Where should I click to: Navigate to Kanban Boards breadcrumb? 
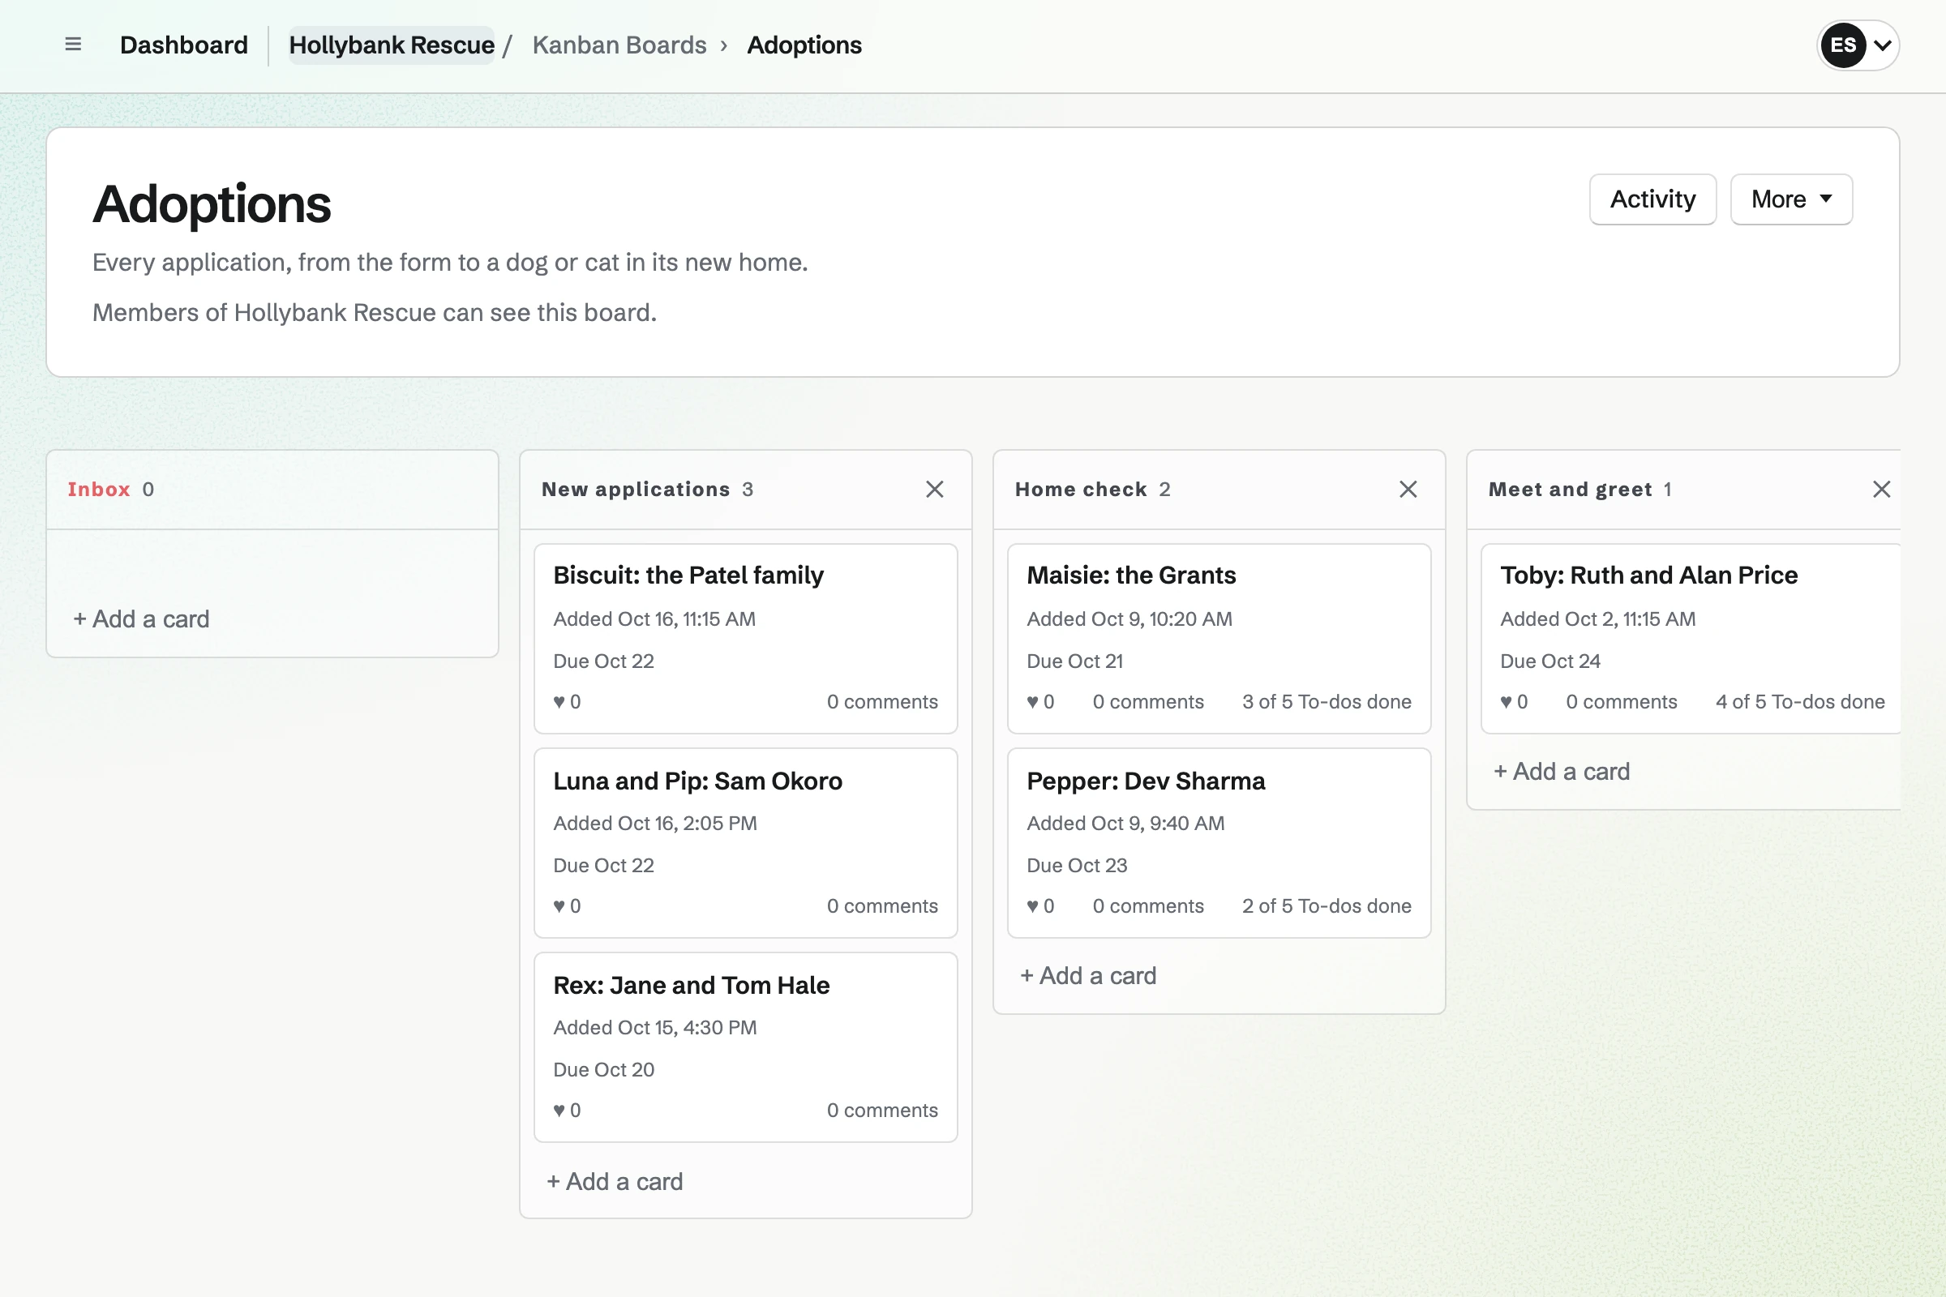click(x=619, y=45)
